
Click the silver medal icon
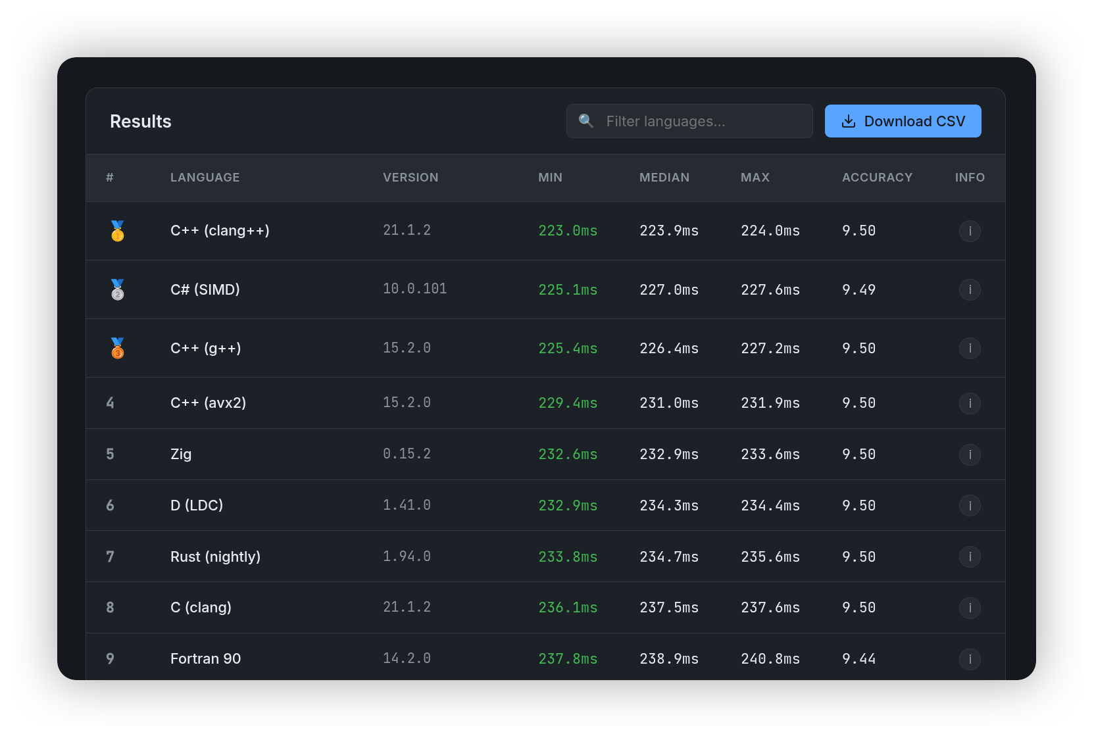tap(118, 289)
